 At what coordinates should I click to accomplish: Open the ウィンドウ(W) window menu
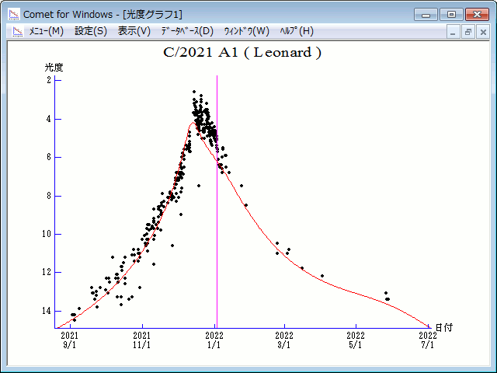[x=246, y=31]
